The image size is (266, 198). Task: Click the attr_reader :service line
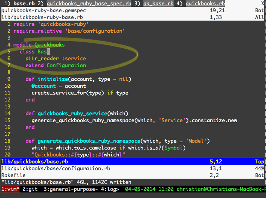tap(56, 58)
